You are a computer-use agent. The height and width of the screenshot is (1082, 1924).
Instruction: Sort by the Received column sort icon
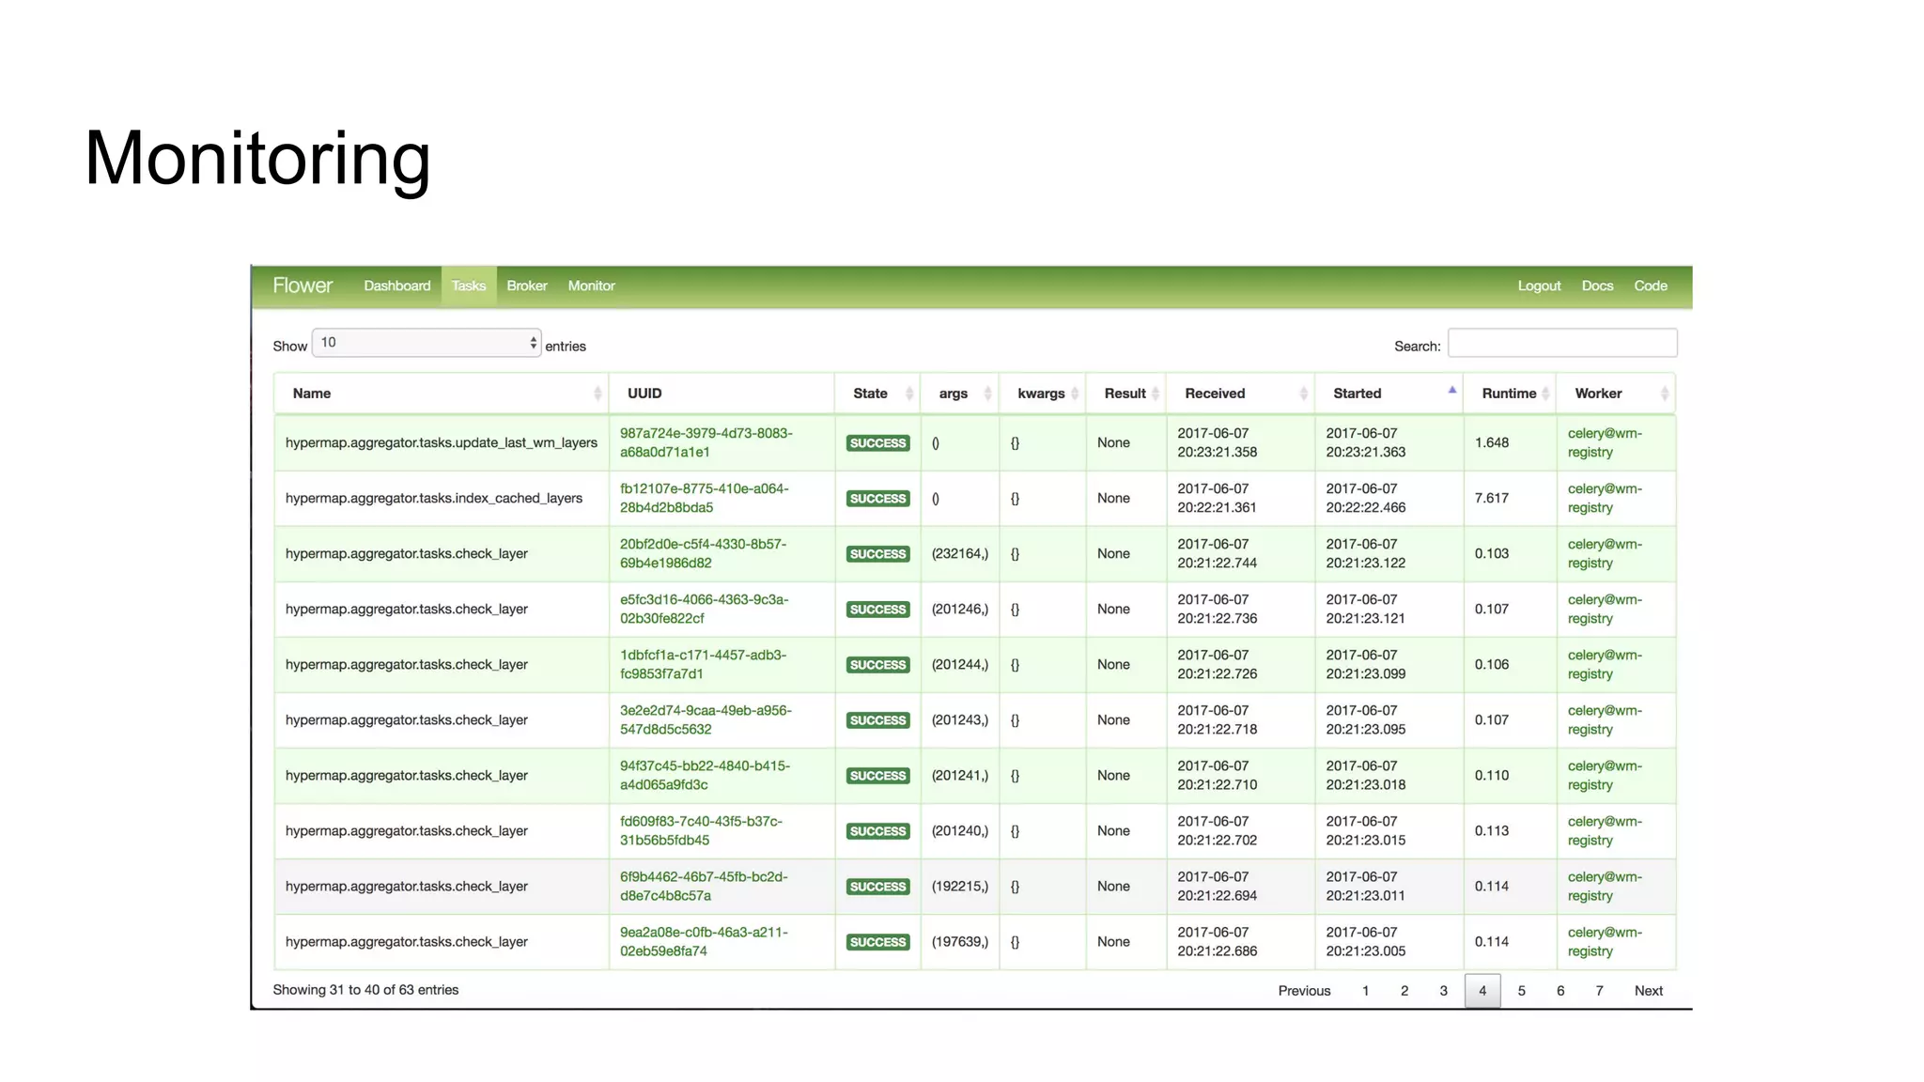pyautogui.click(x=1303, y=394)
